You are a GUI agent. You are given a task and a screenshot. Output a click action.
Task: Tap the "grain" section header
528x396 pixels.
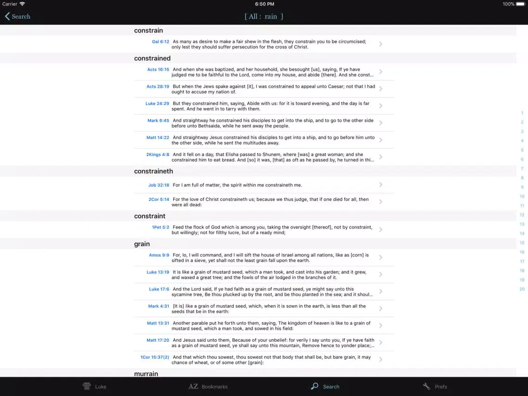[x=142, y=244]
